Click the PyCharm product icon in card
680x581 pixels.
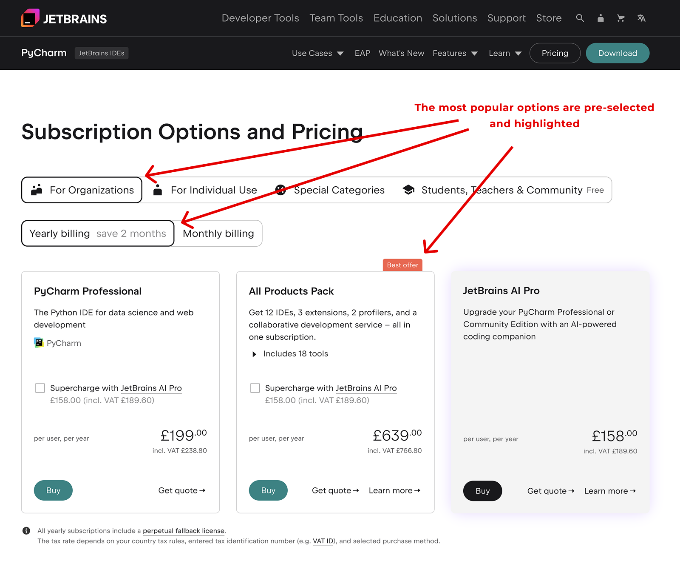click(39, 343)
